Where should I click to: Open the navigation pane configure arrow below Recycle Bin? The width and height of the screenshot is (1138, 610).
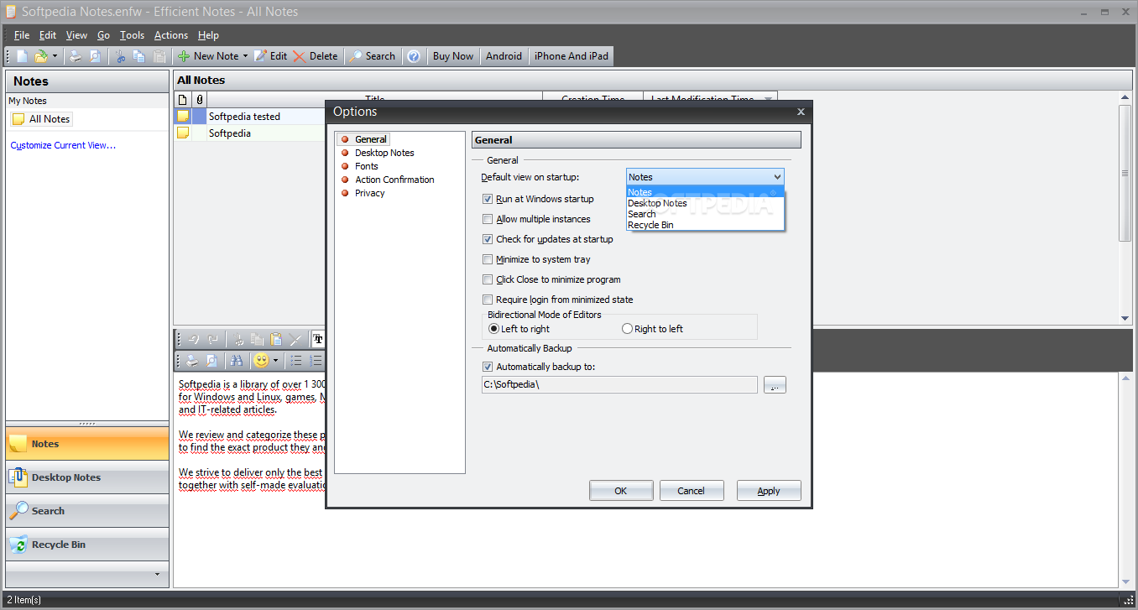point(157,575)
